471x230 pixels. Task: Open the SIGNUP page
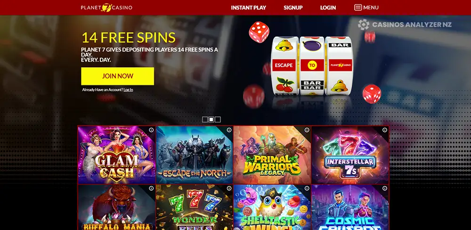[x=293, y=8]
